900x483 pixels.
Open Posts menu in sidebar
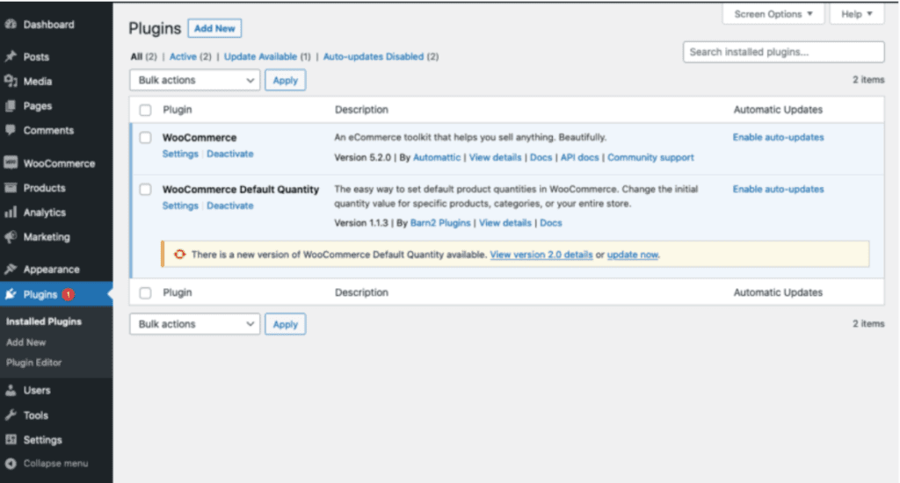click(x=36, y=57)
